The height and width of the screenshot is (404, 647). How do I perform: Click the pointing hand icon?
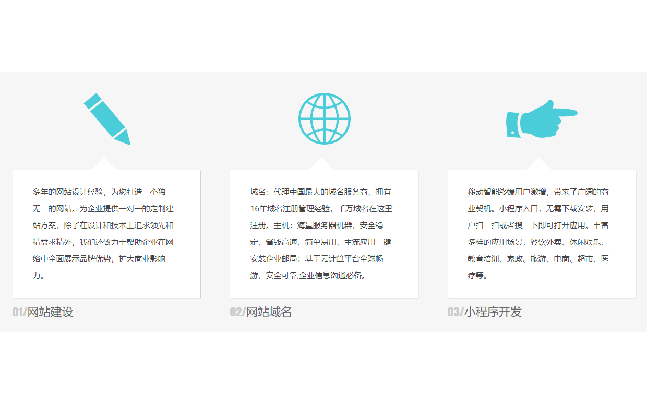tap(542, 119)
